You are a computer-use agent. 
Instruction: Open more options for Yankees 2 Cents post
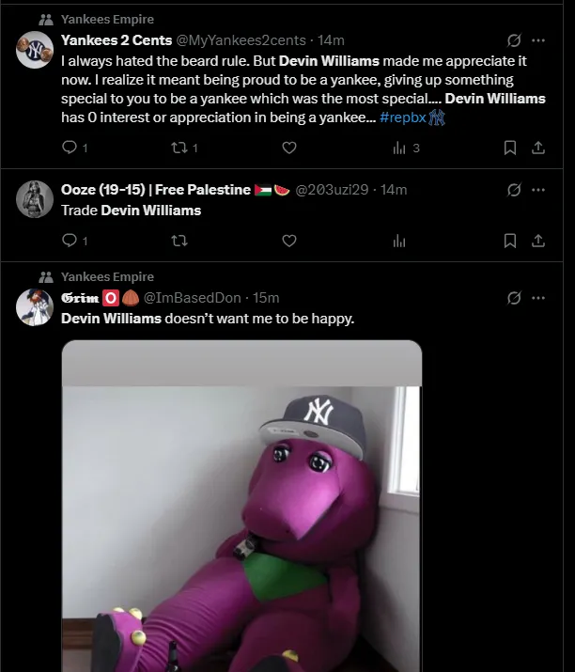[538, 40]
